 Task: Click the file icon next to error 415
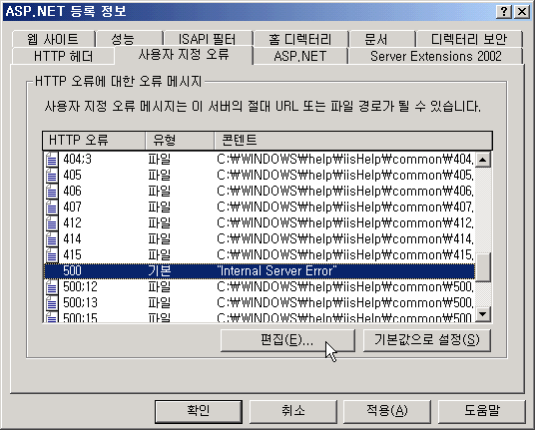click(x=52, y=255)
